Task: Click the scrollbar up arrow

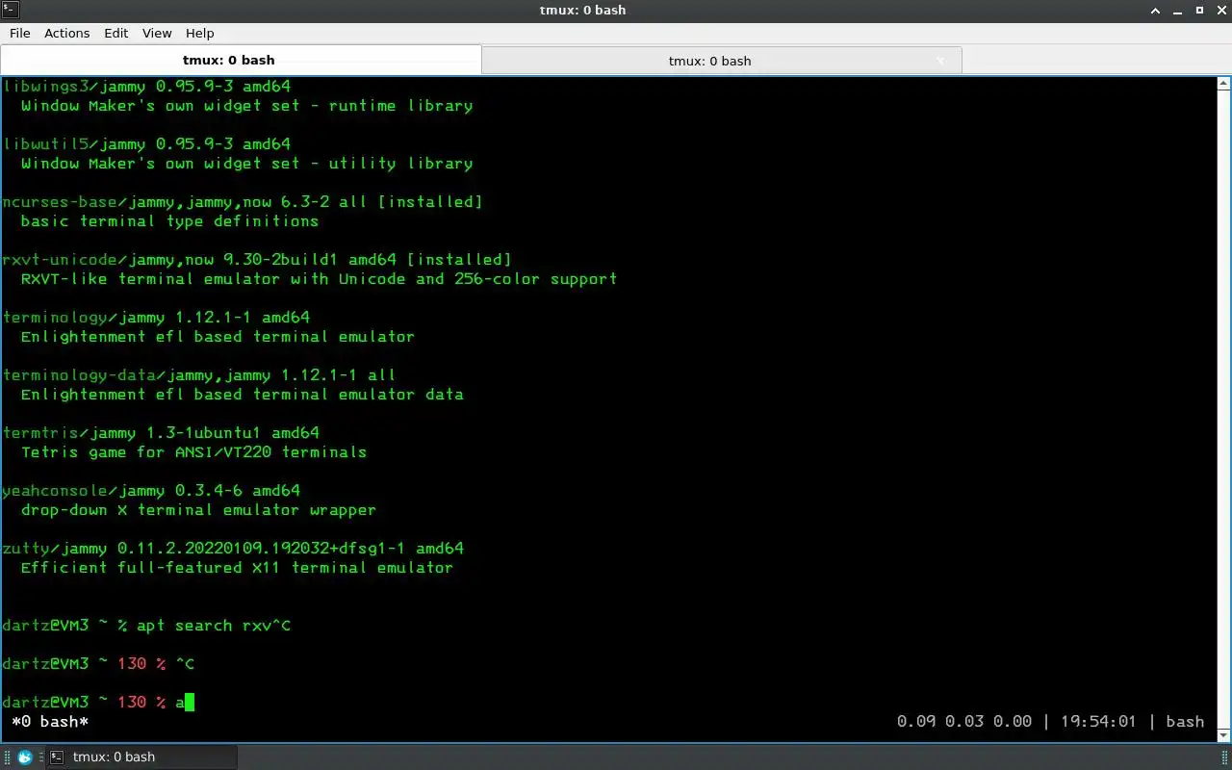Action: pyautogui.click(x=1222, y=82)
